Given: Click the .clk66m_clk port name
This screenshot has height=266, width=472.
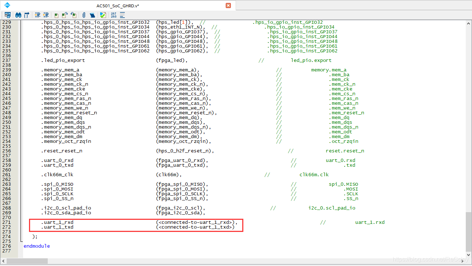Looking at the screenshot, I should pyautogui.click(x=57, y=174).
